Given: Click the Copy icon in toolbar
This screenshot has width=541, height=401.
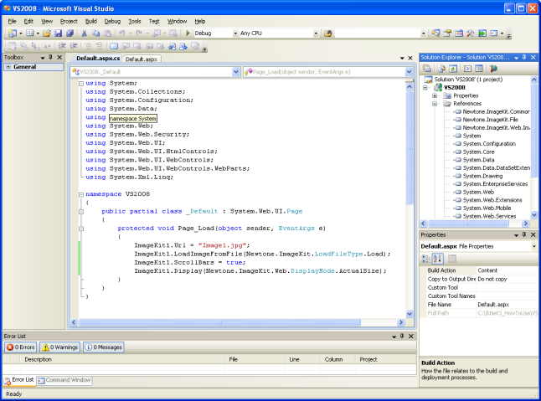Looking at the screenshot, I should (96, 33).
